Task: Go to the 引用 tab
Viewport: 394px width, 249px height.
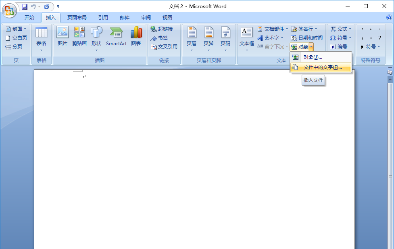Action: point(103,18)
